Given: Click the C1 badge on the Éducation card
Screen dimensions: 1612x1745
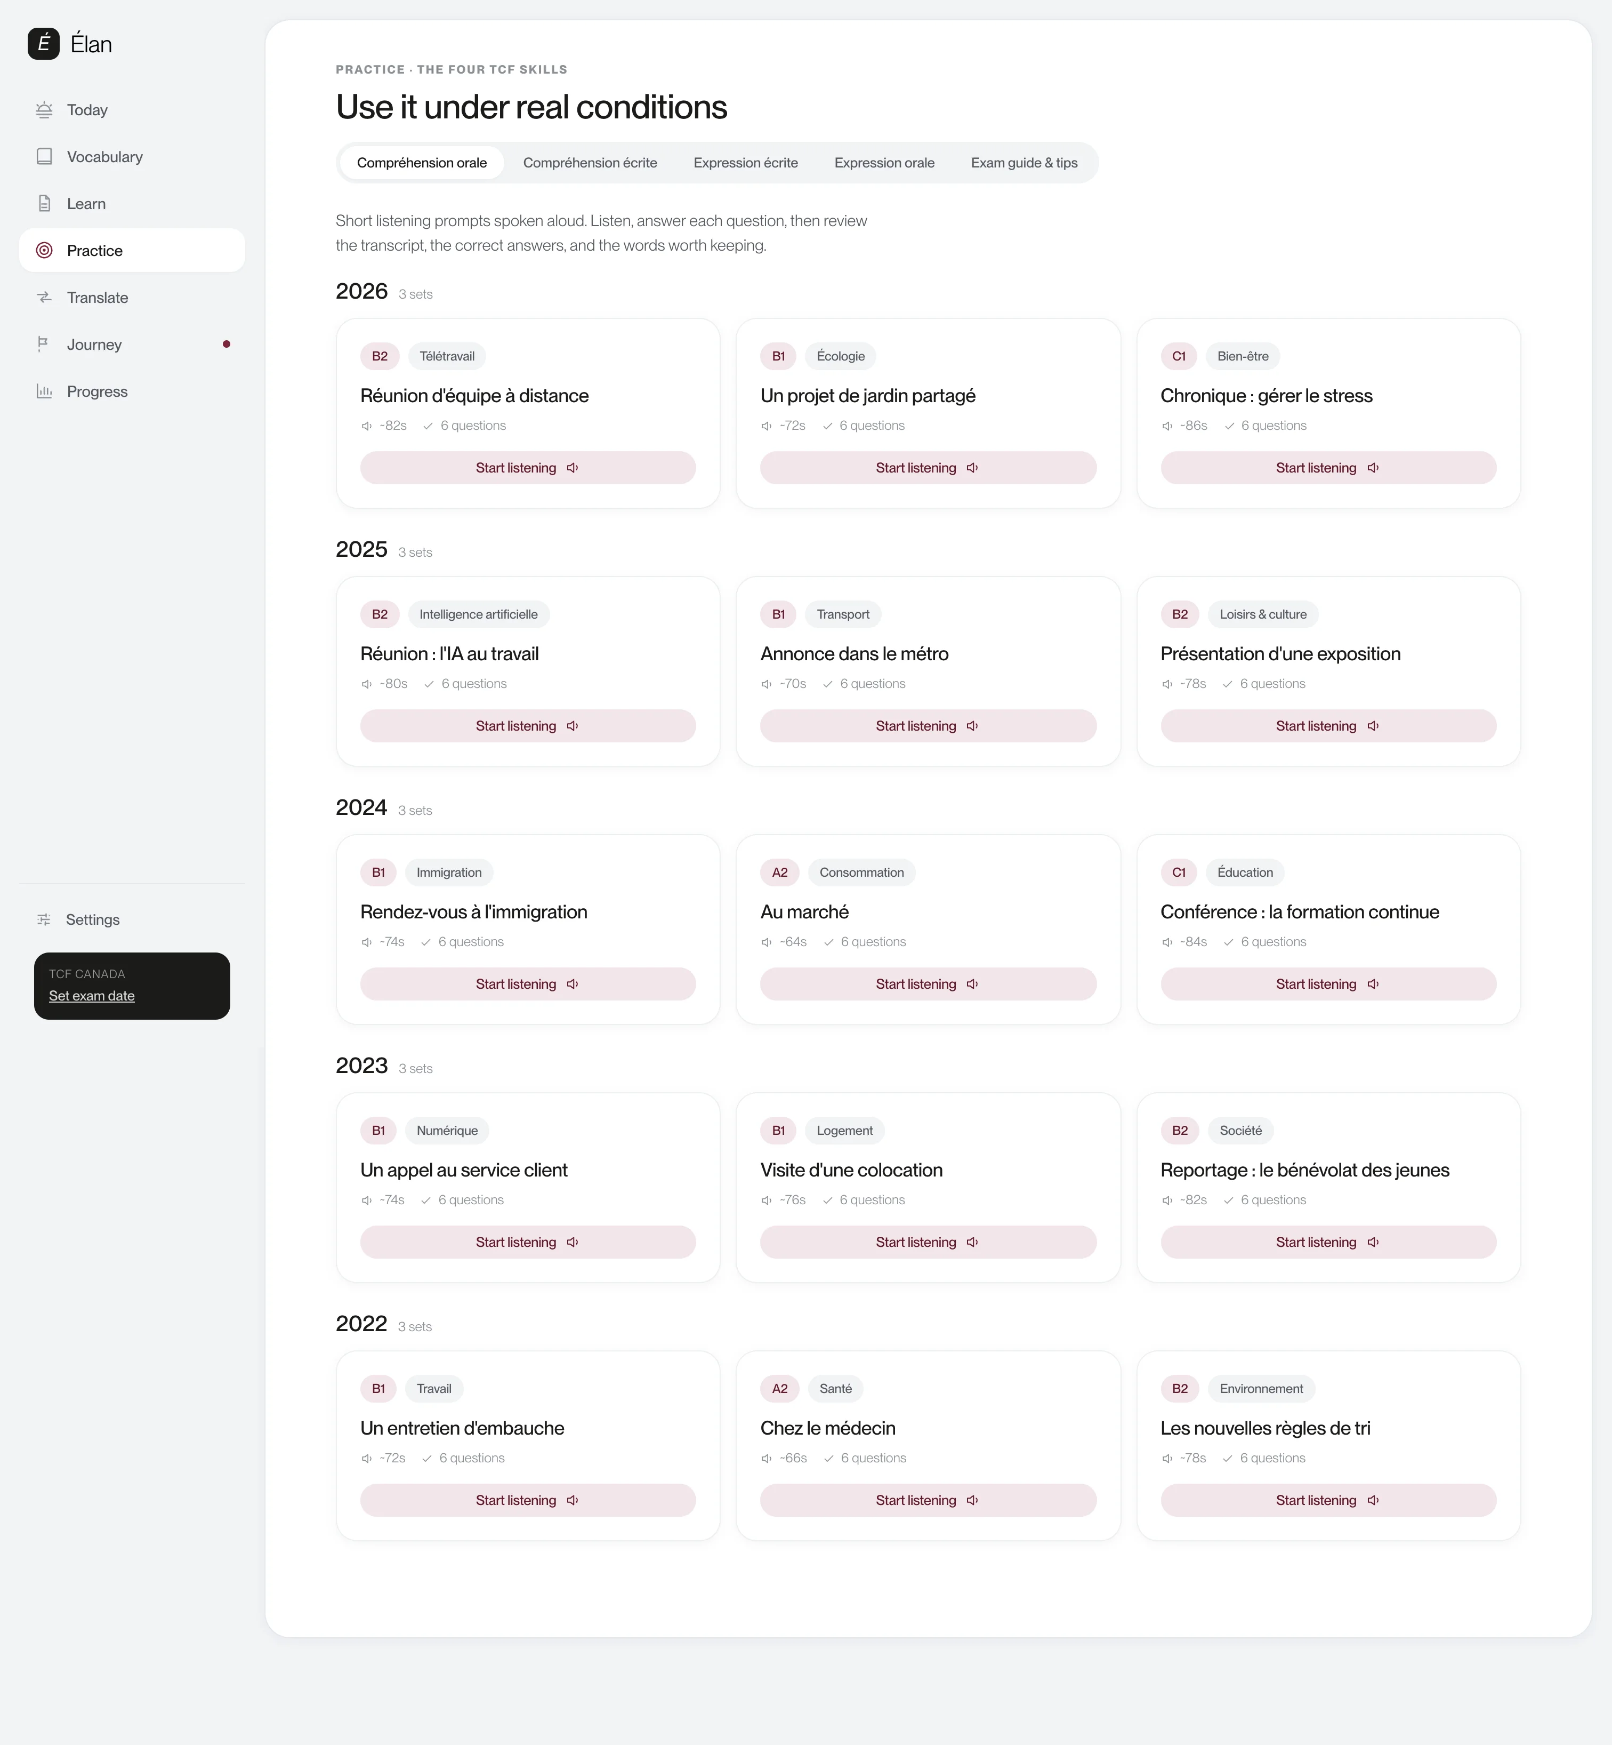Looking at the screenshot, I should click(x=1179, y=873).
